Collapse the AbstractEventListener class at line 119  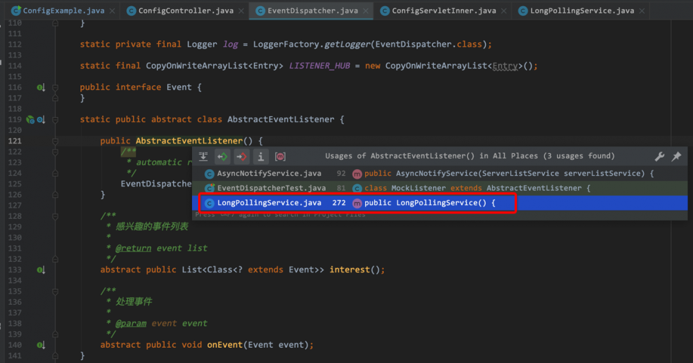pyautogui.click(x=55, y=120)
